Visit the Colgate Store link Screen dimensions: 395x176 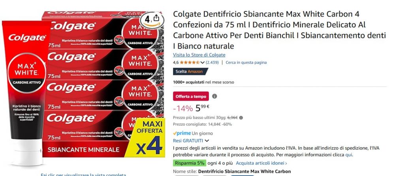199,55
